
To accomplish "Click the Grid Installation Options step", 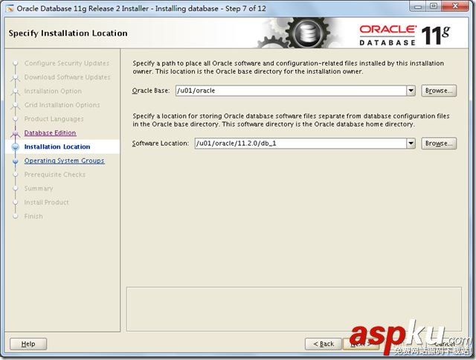I will click(62, 105).
